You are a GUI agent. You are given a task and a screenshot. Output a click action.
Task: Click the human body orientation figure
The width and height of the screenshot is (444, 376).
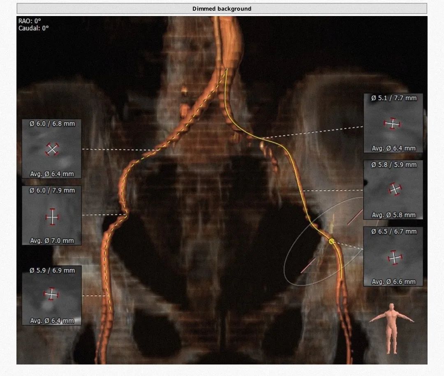(x=391, y=328)
